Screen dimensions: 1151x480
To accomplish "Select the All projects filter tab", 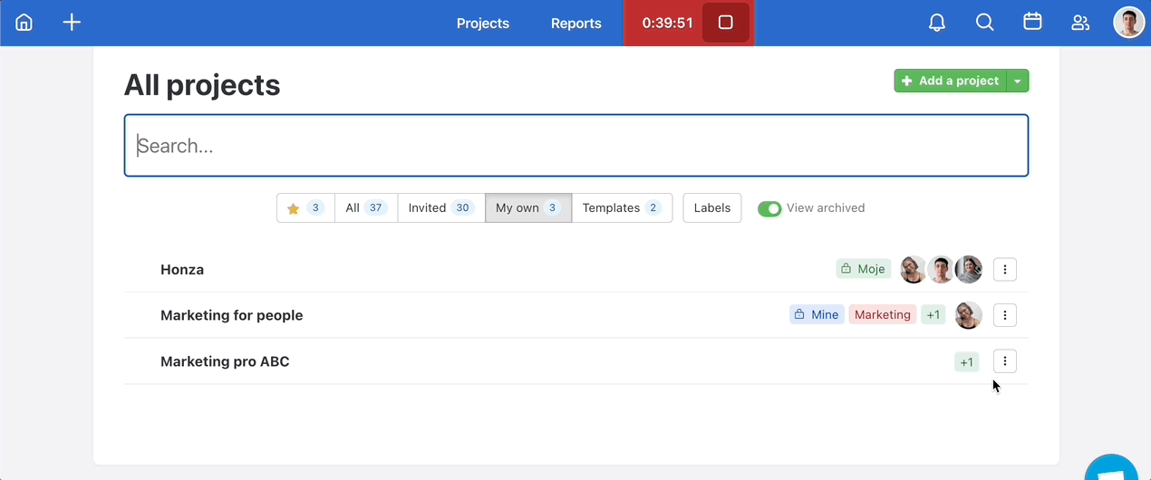I will point(366,207).
